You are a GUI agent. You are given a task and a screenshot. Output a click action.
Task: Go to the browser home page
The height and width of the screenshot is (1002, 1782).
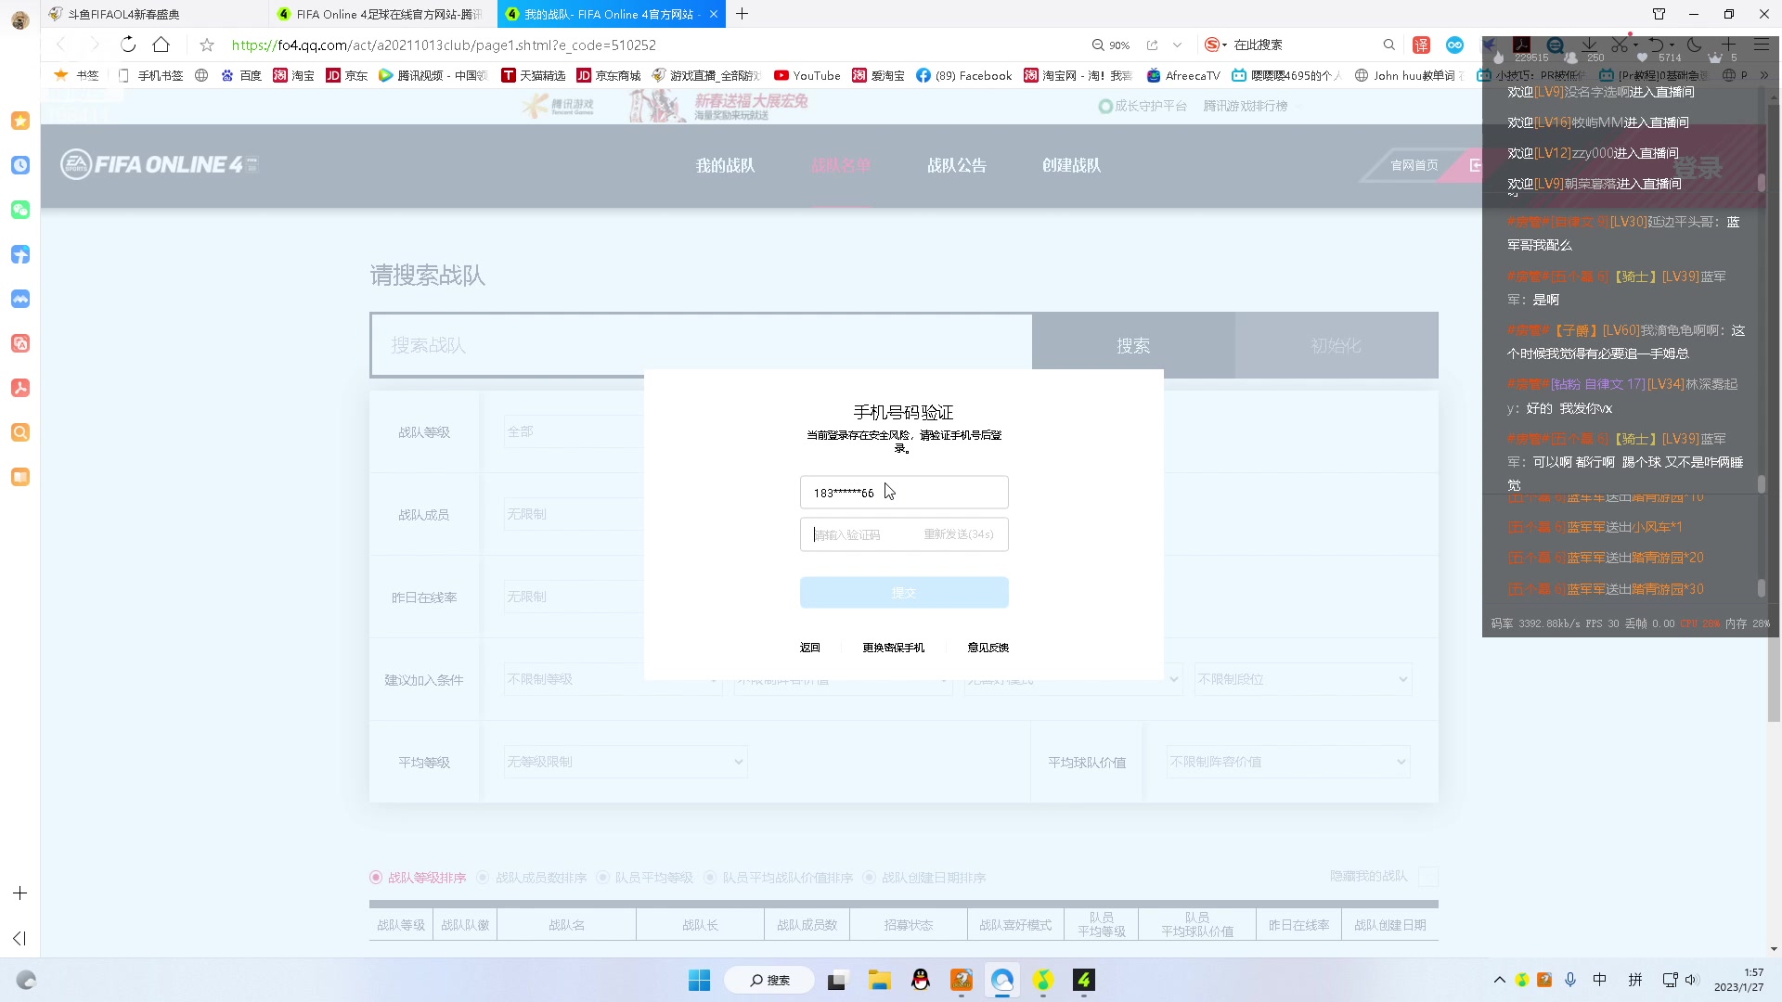pyautogui.click(x=161, y=45)
